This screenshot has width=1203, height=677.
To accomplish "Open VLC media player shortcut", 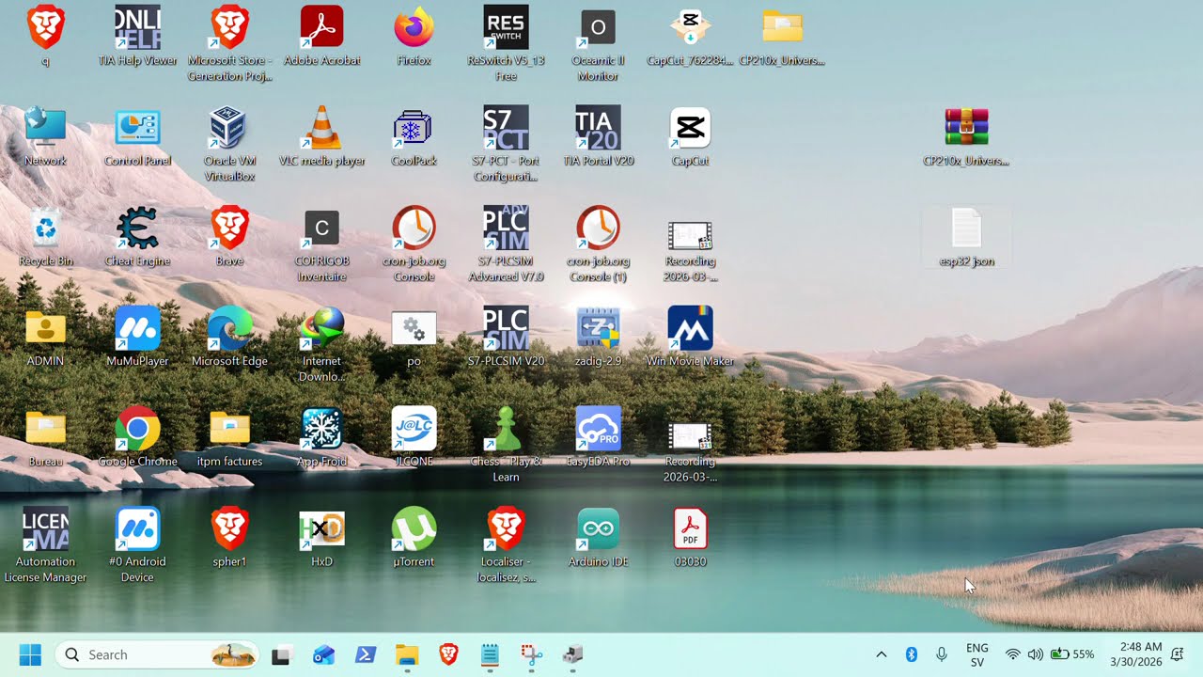I will coord(321,136).
